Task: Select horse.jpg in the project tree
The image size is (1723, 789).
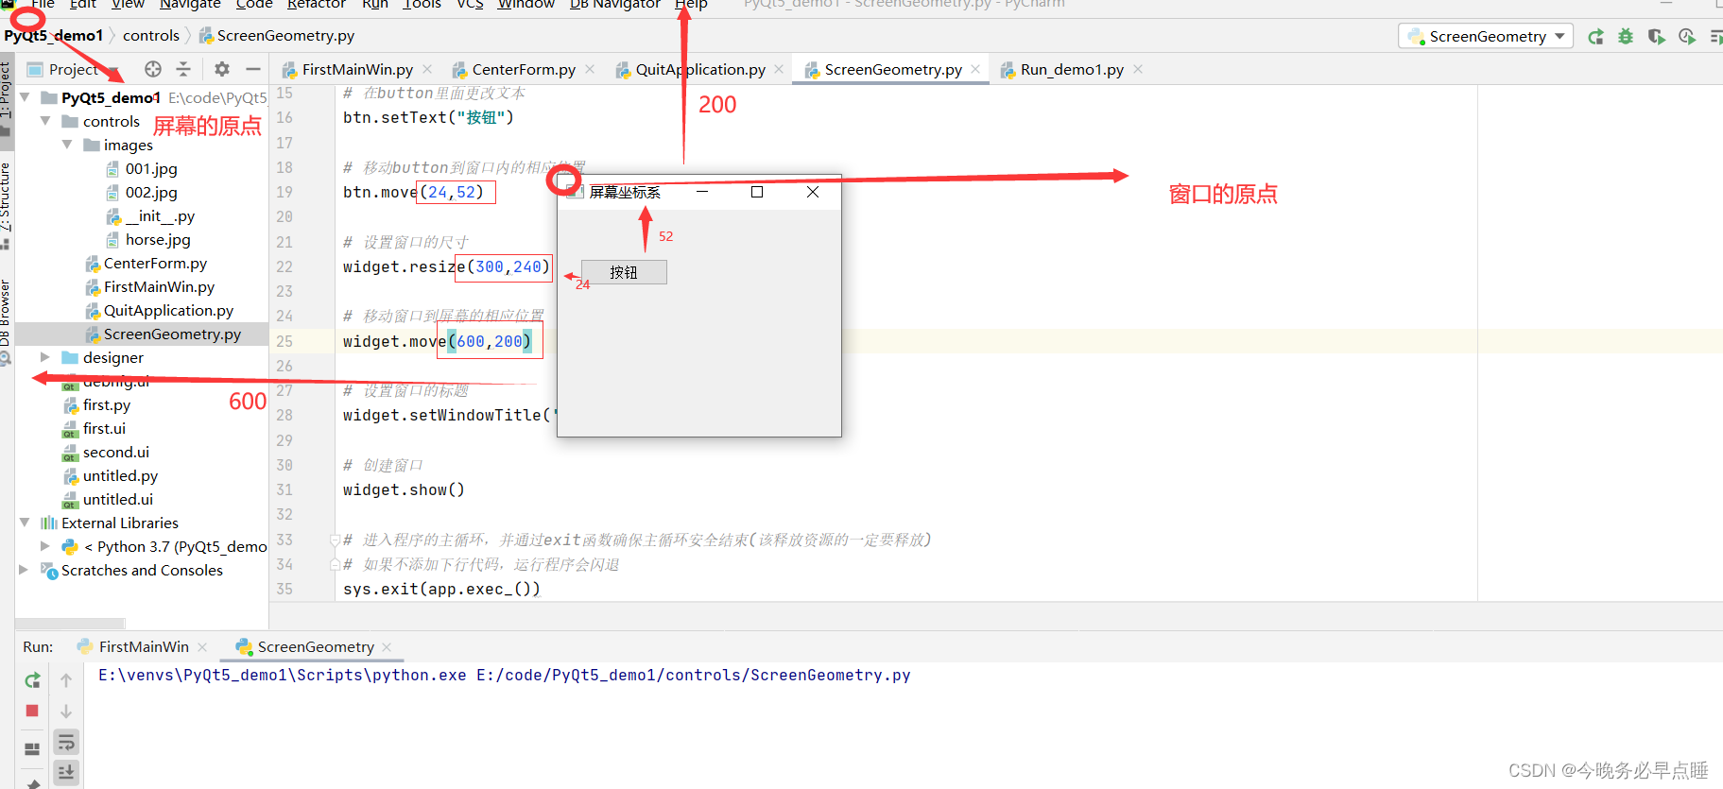Action: tap(158, 239)
